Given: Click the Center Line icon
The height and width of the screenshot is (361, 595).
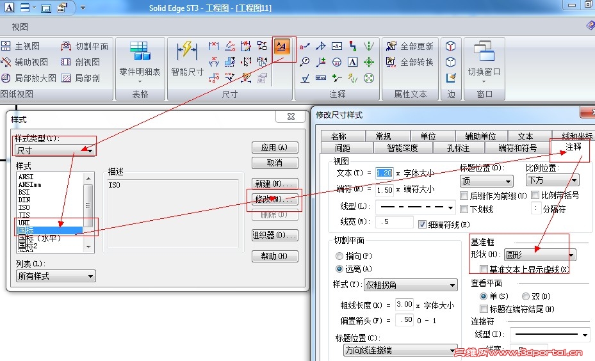Looking at the screenshot, I should [369, 46].
